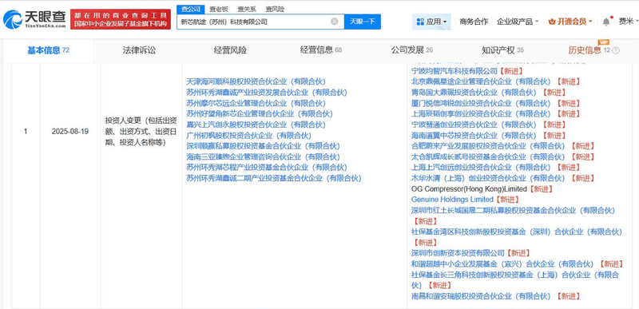Click the membership crown icon
The width and height of the screenshot is (639, 309).
(552, 22)
